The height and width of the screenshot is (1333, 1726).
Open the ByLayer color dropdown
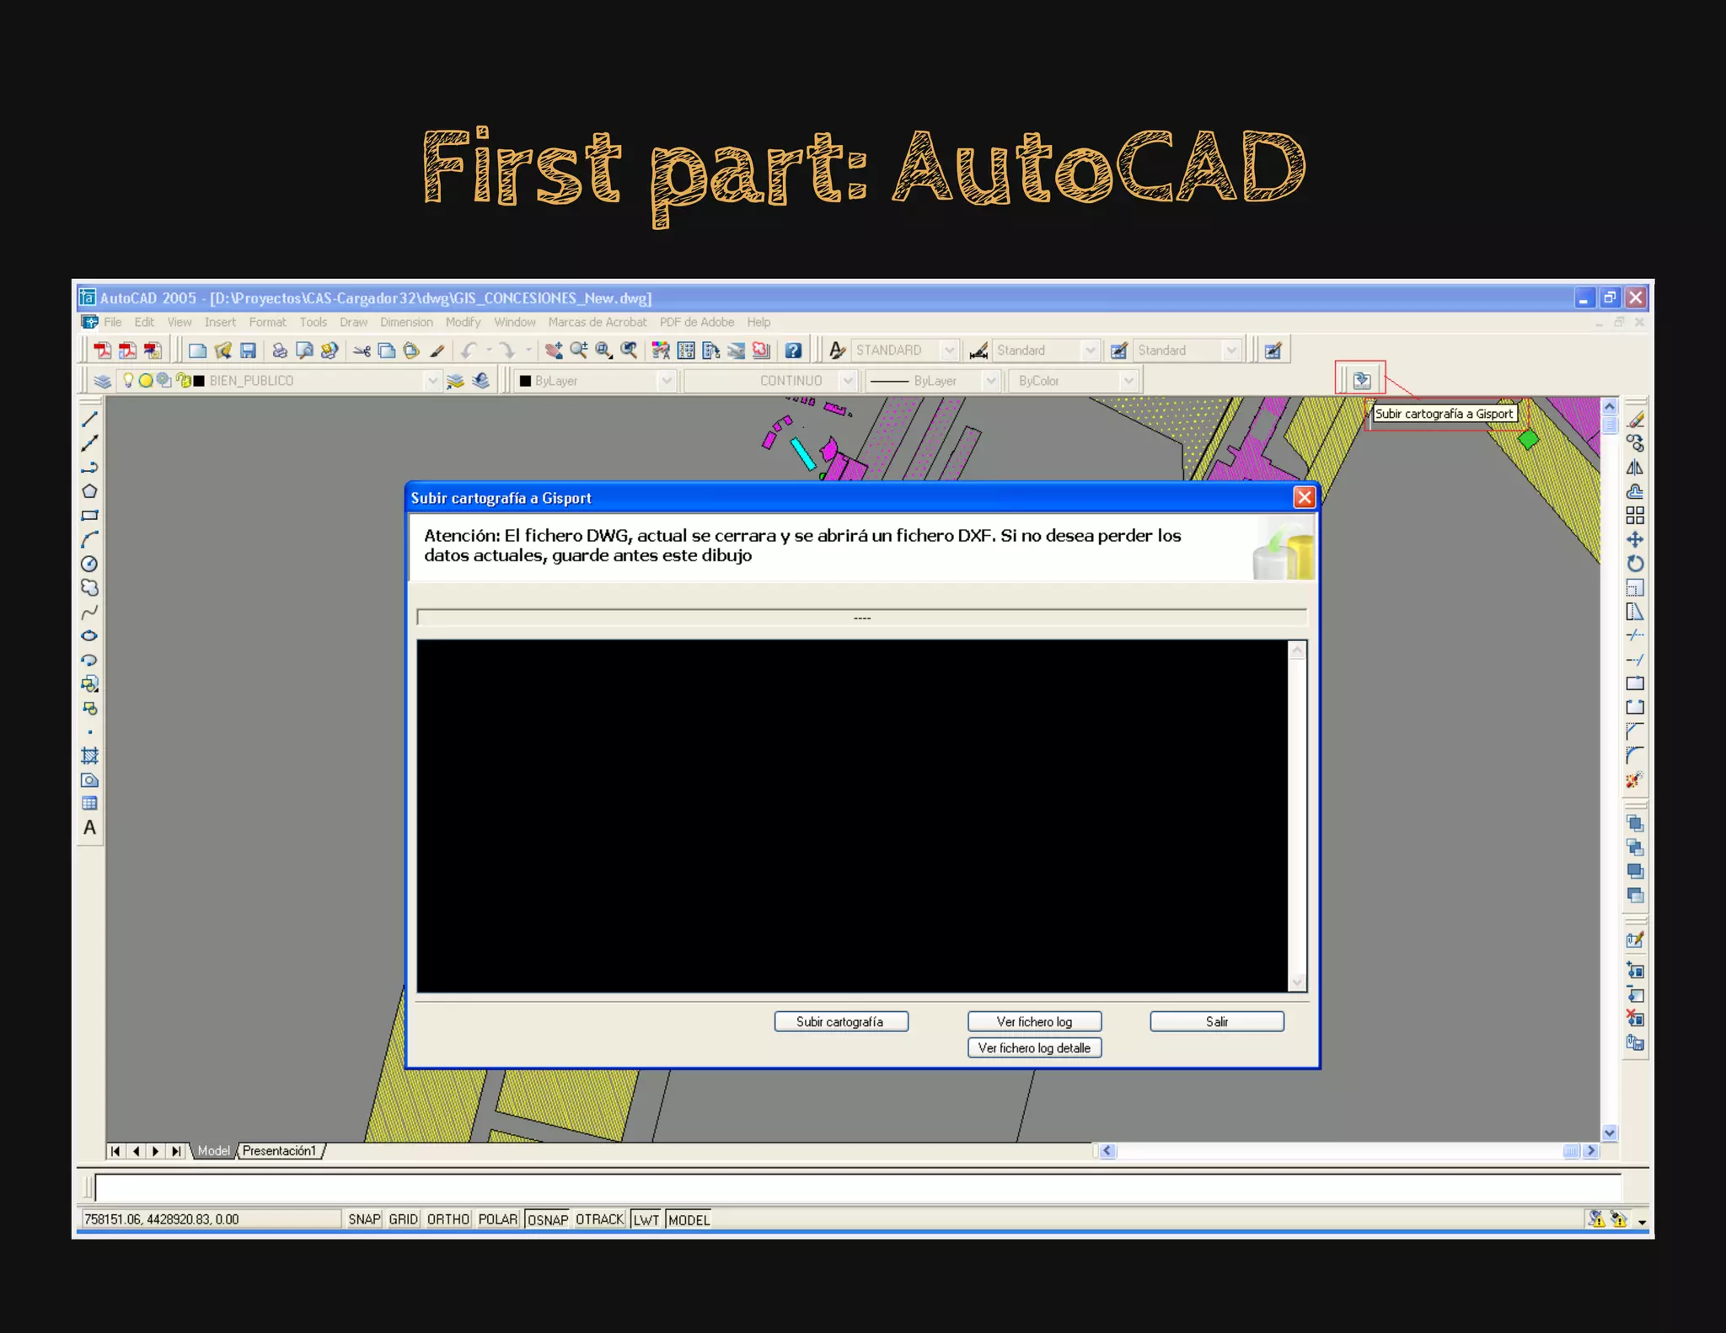click(x=666, y=381)
